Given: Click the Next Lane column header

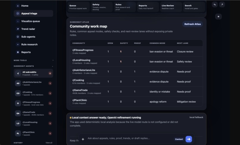Looking at the screenshot, I should (183, 43).
